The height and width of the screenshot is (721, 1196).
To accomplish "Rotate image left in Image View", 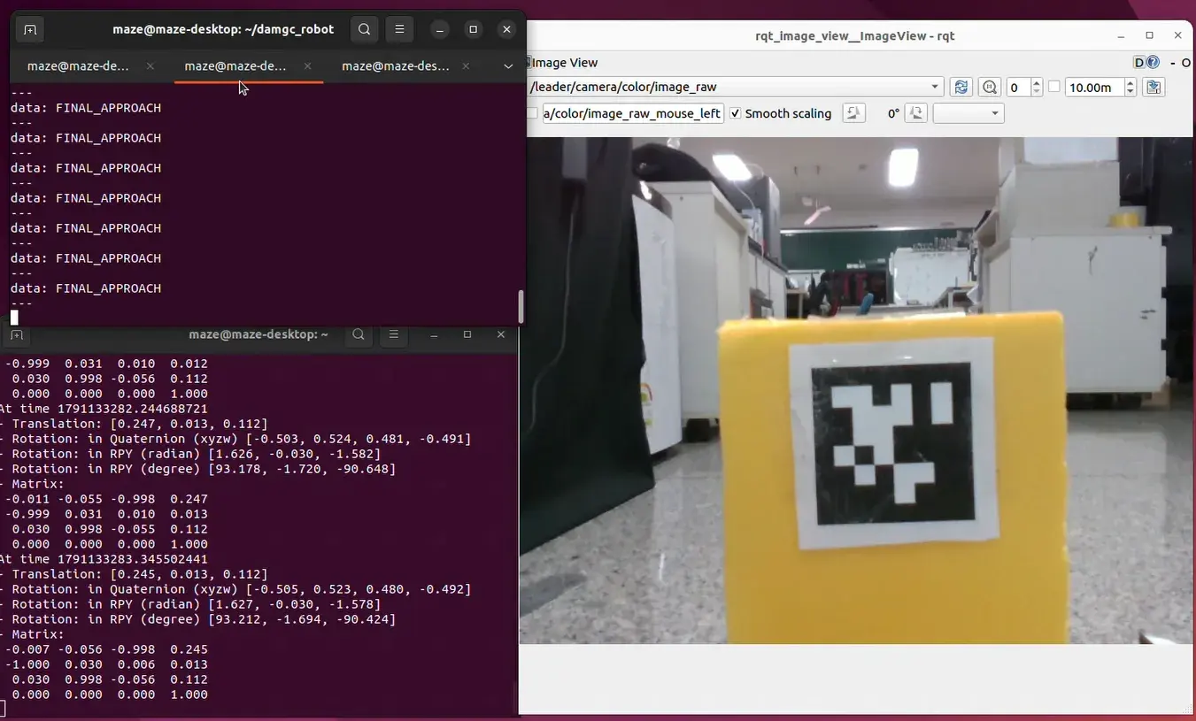I will coord(853,113).
